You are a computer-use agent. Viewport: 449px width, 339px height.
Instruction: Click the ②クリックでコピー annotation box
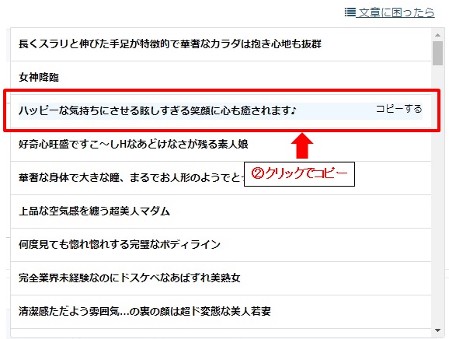tap(299, 174)
